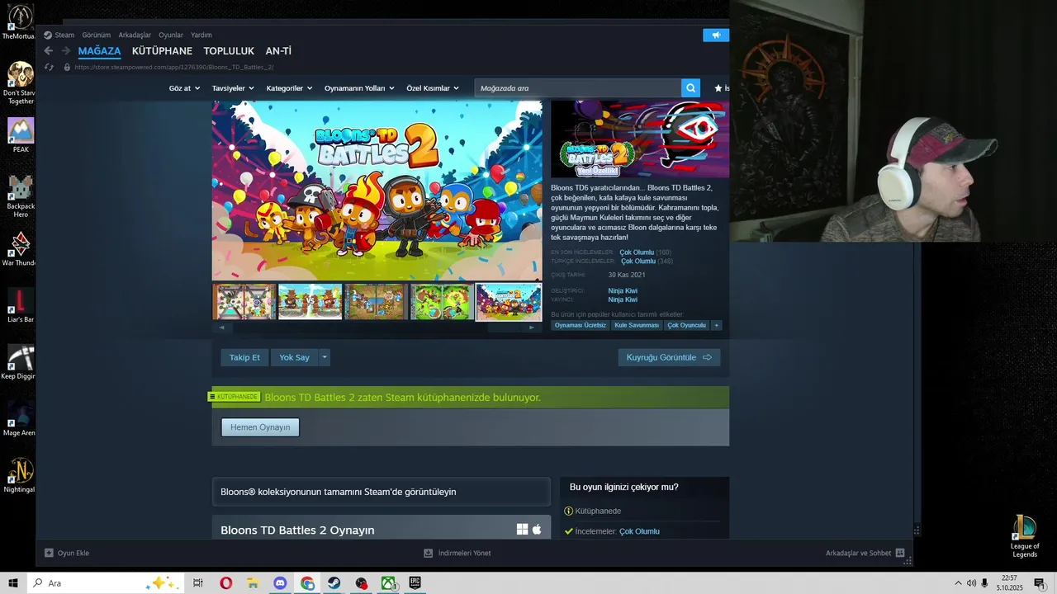Open Opera browser from the taskbar
Screen dimensions: 1057x594
pos(225,583)
